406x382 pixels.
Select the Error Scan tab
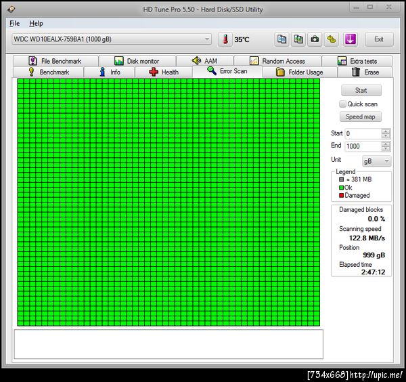pyautogui.click(x=227, y=71)
